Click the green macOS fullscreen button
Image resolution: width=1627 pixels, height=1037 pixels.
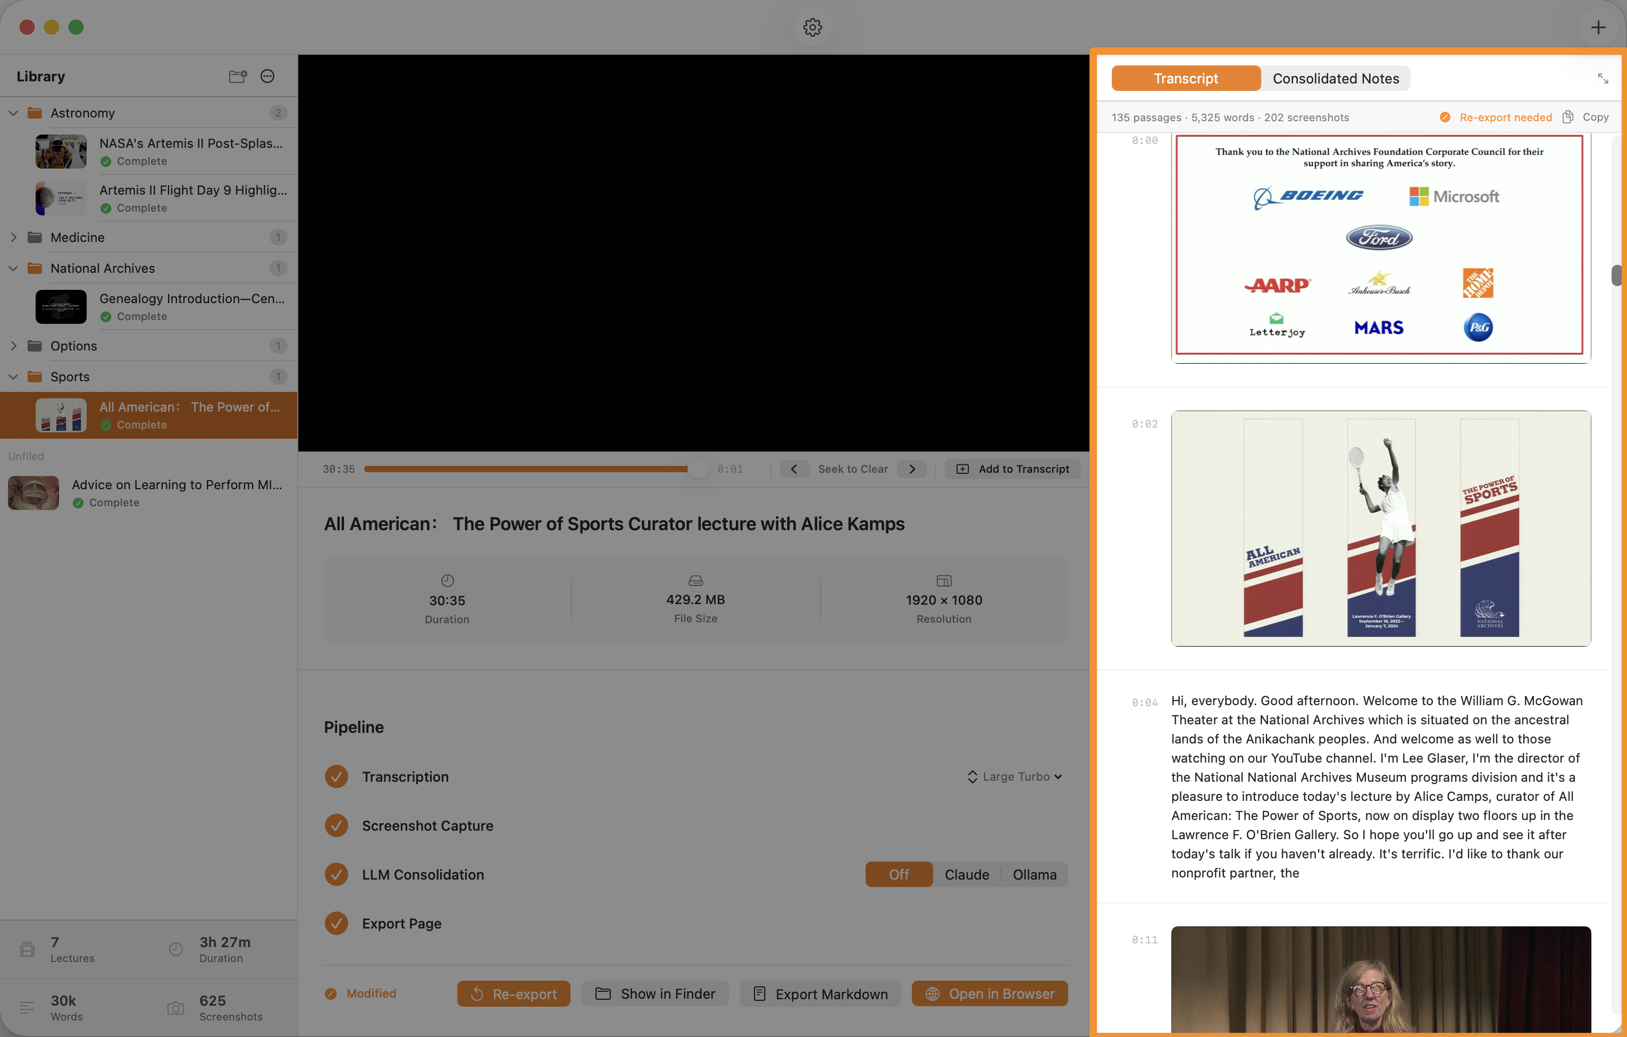(x=77, y=27)
